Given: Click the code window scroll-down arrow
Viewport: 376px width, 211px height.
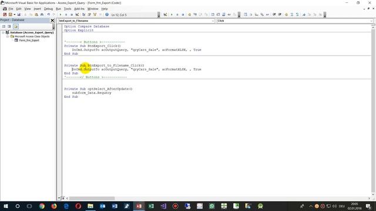Looking at the screenshot, I should click(373, 194).
